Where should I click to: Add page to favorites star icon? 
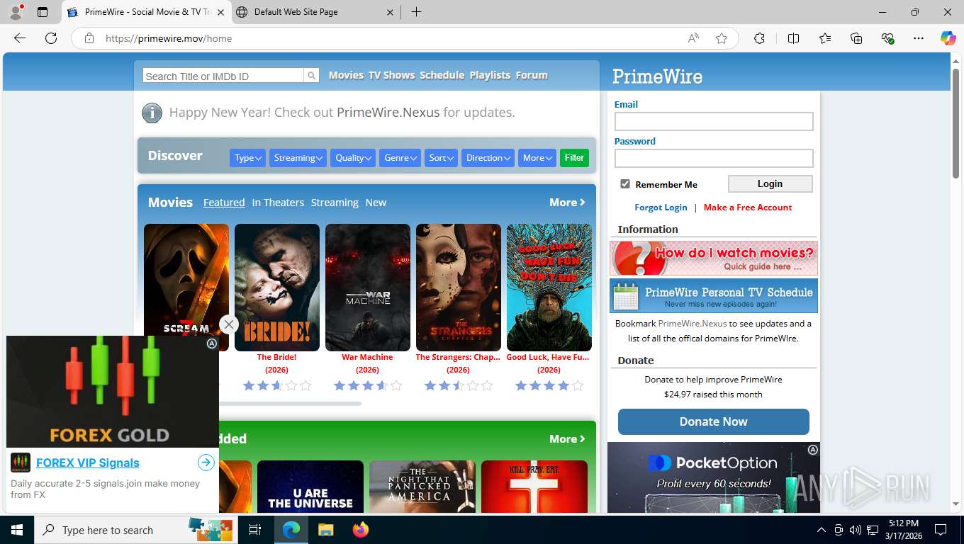pyautogui.click(x=722, y=38)
